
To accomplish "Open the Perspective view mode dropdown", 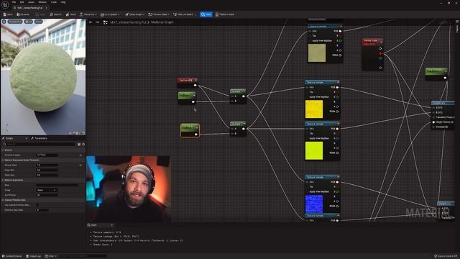I will [15, 22].
